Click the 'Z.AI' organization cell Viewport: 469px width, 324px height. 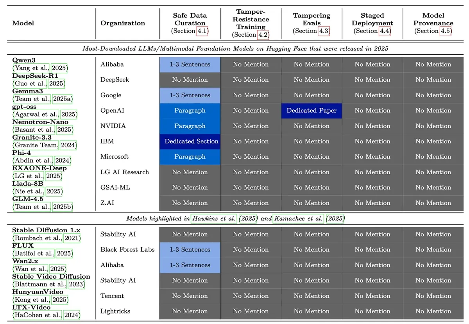point(108,203)
